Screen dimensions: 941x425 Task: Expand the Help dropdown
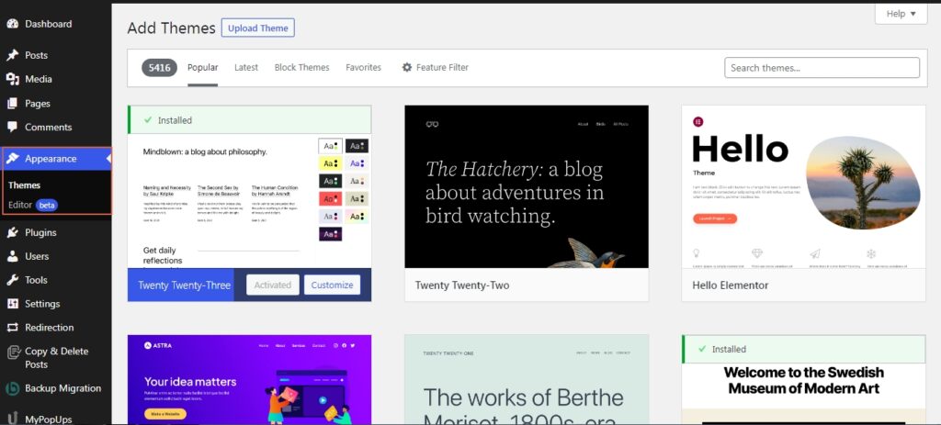tap(901, 14)
